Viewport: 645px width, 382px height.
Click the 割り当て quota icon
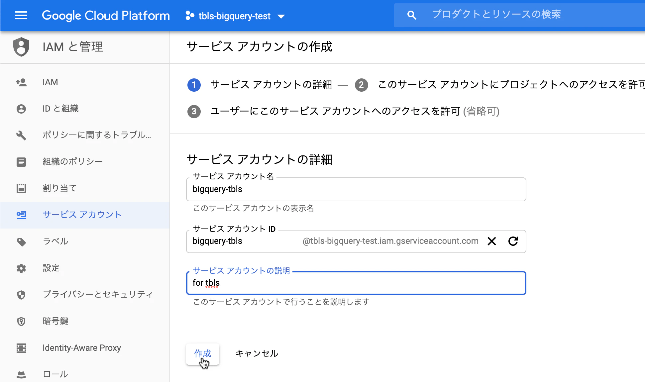coord(21,188)
